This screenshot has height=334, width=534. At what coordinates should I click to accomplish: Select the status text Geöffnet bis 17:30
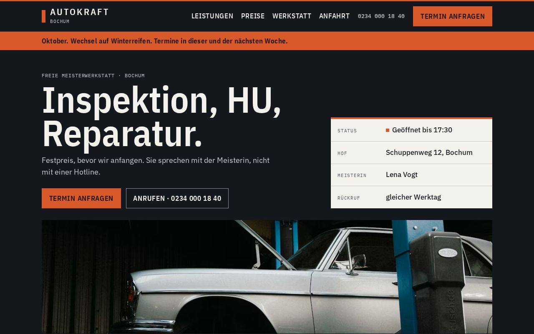click(422, 130)
